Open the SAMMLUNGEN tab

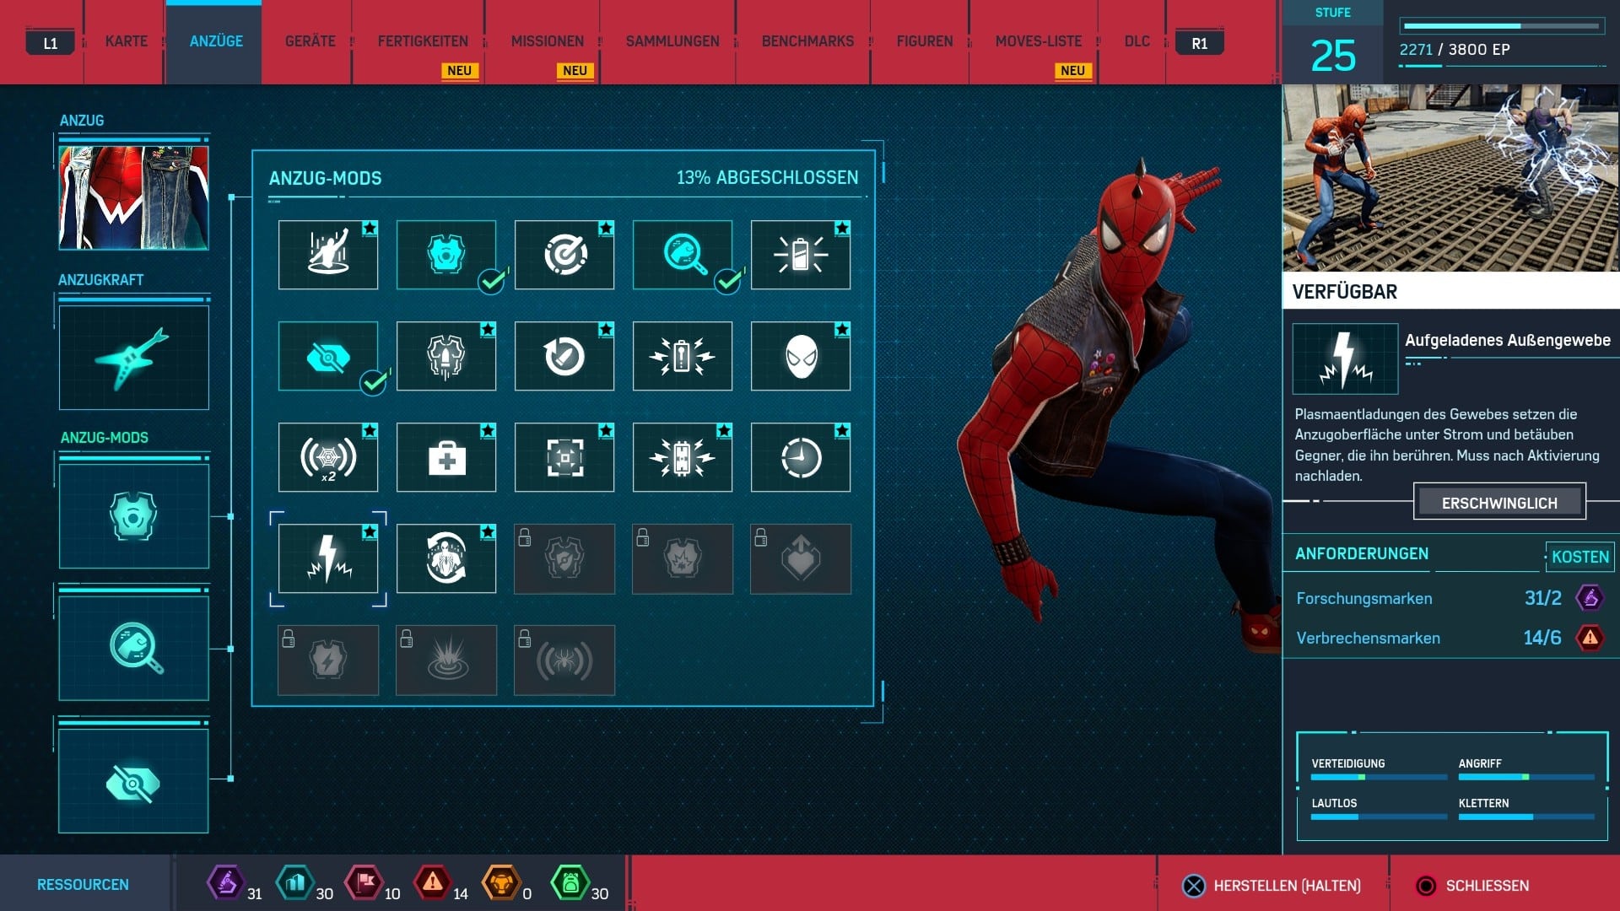(672, 41)
